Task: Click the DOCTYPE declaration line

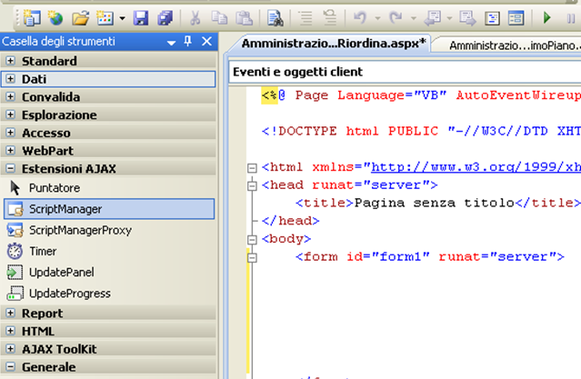Action: tap(421, 131)
